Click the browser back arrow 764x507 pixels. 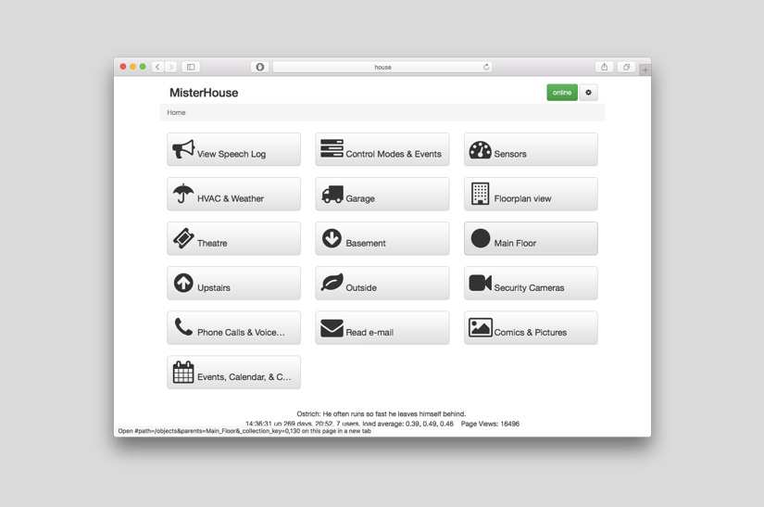point(157,67)
